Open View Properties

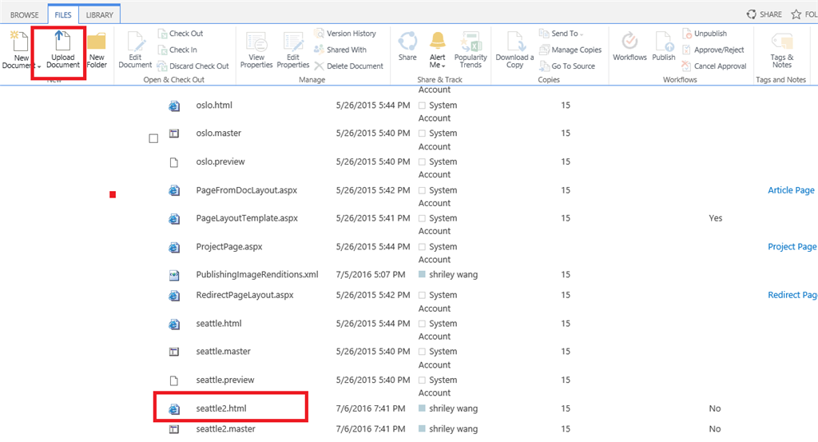click(256, 50)
